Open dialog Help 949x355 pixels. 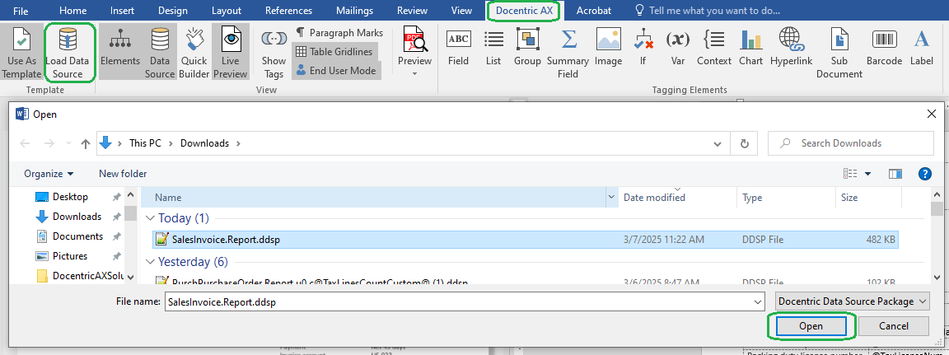click(925, 174)
